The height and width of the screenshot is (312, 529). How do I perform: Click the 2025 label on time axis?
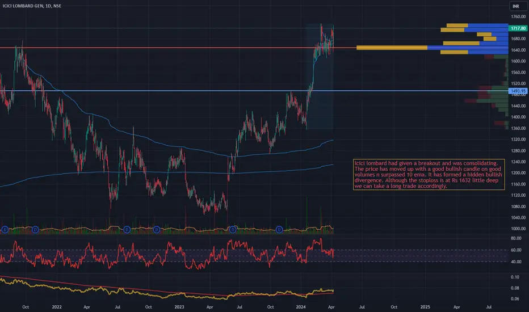[425, 307]
